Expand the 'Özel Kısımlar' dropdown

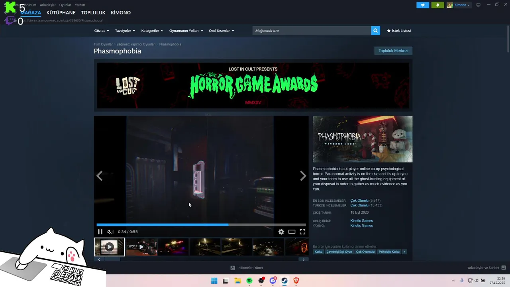[222, 31]
